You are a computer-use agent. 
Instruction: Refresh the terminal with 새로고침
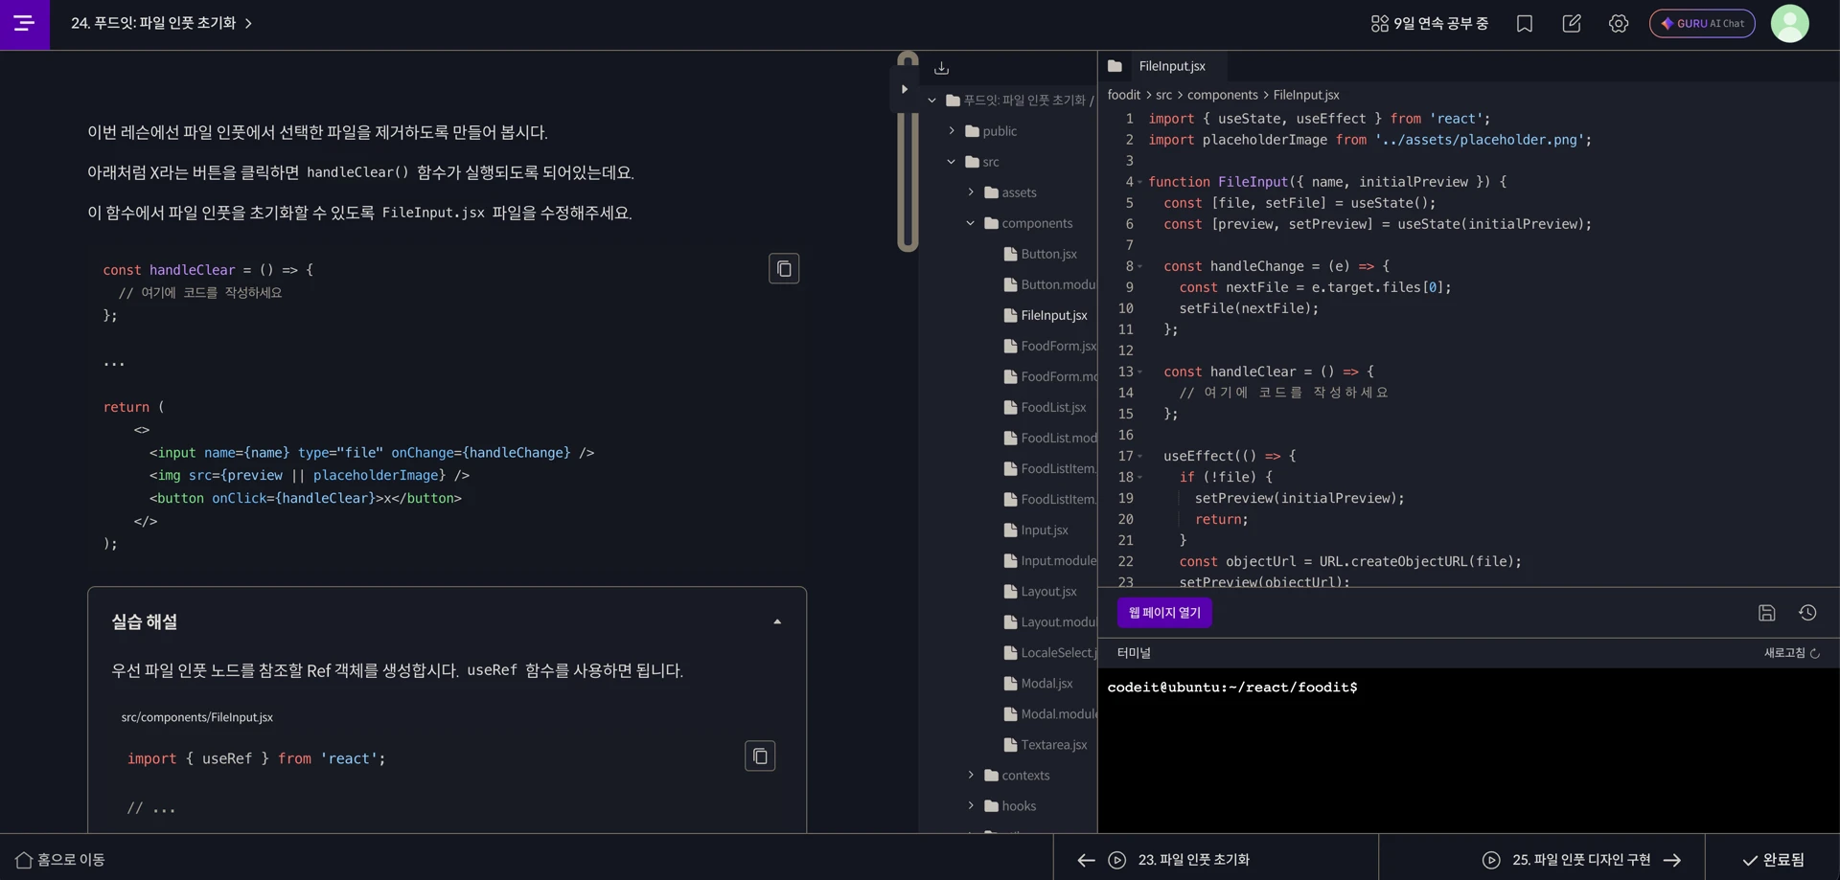click(1792, 653)
